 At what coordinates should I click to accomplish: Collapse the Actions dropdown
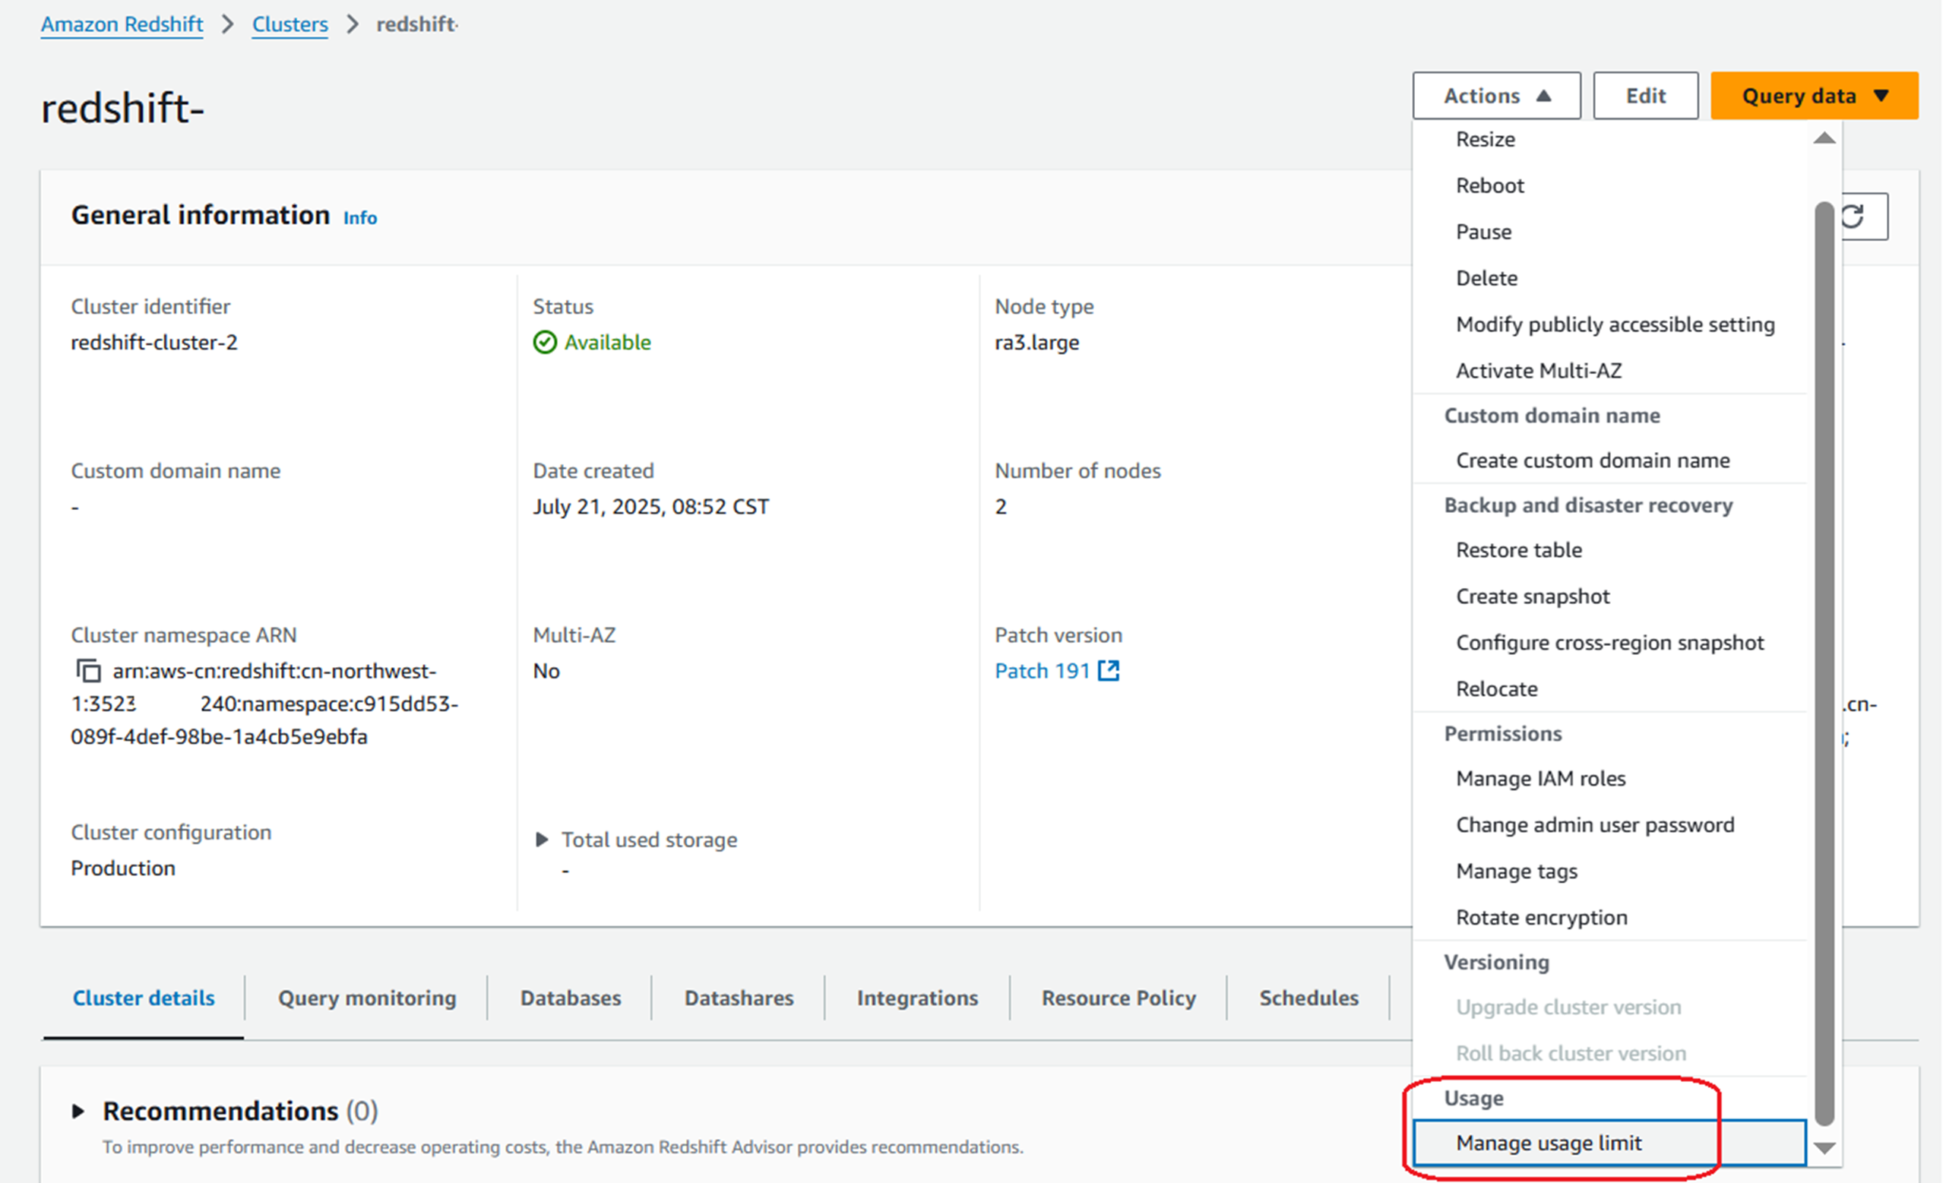click(x=1496, y=96)
